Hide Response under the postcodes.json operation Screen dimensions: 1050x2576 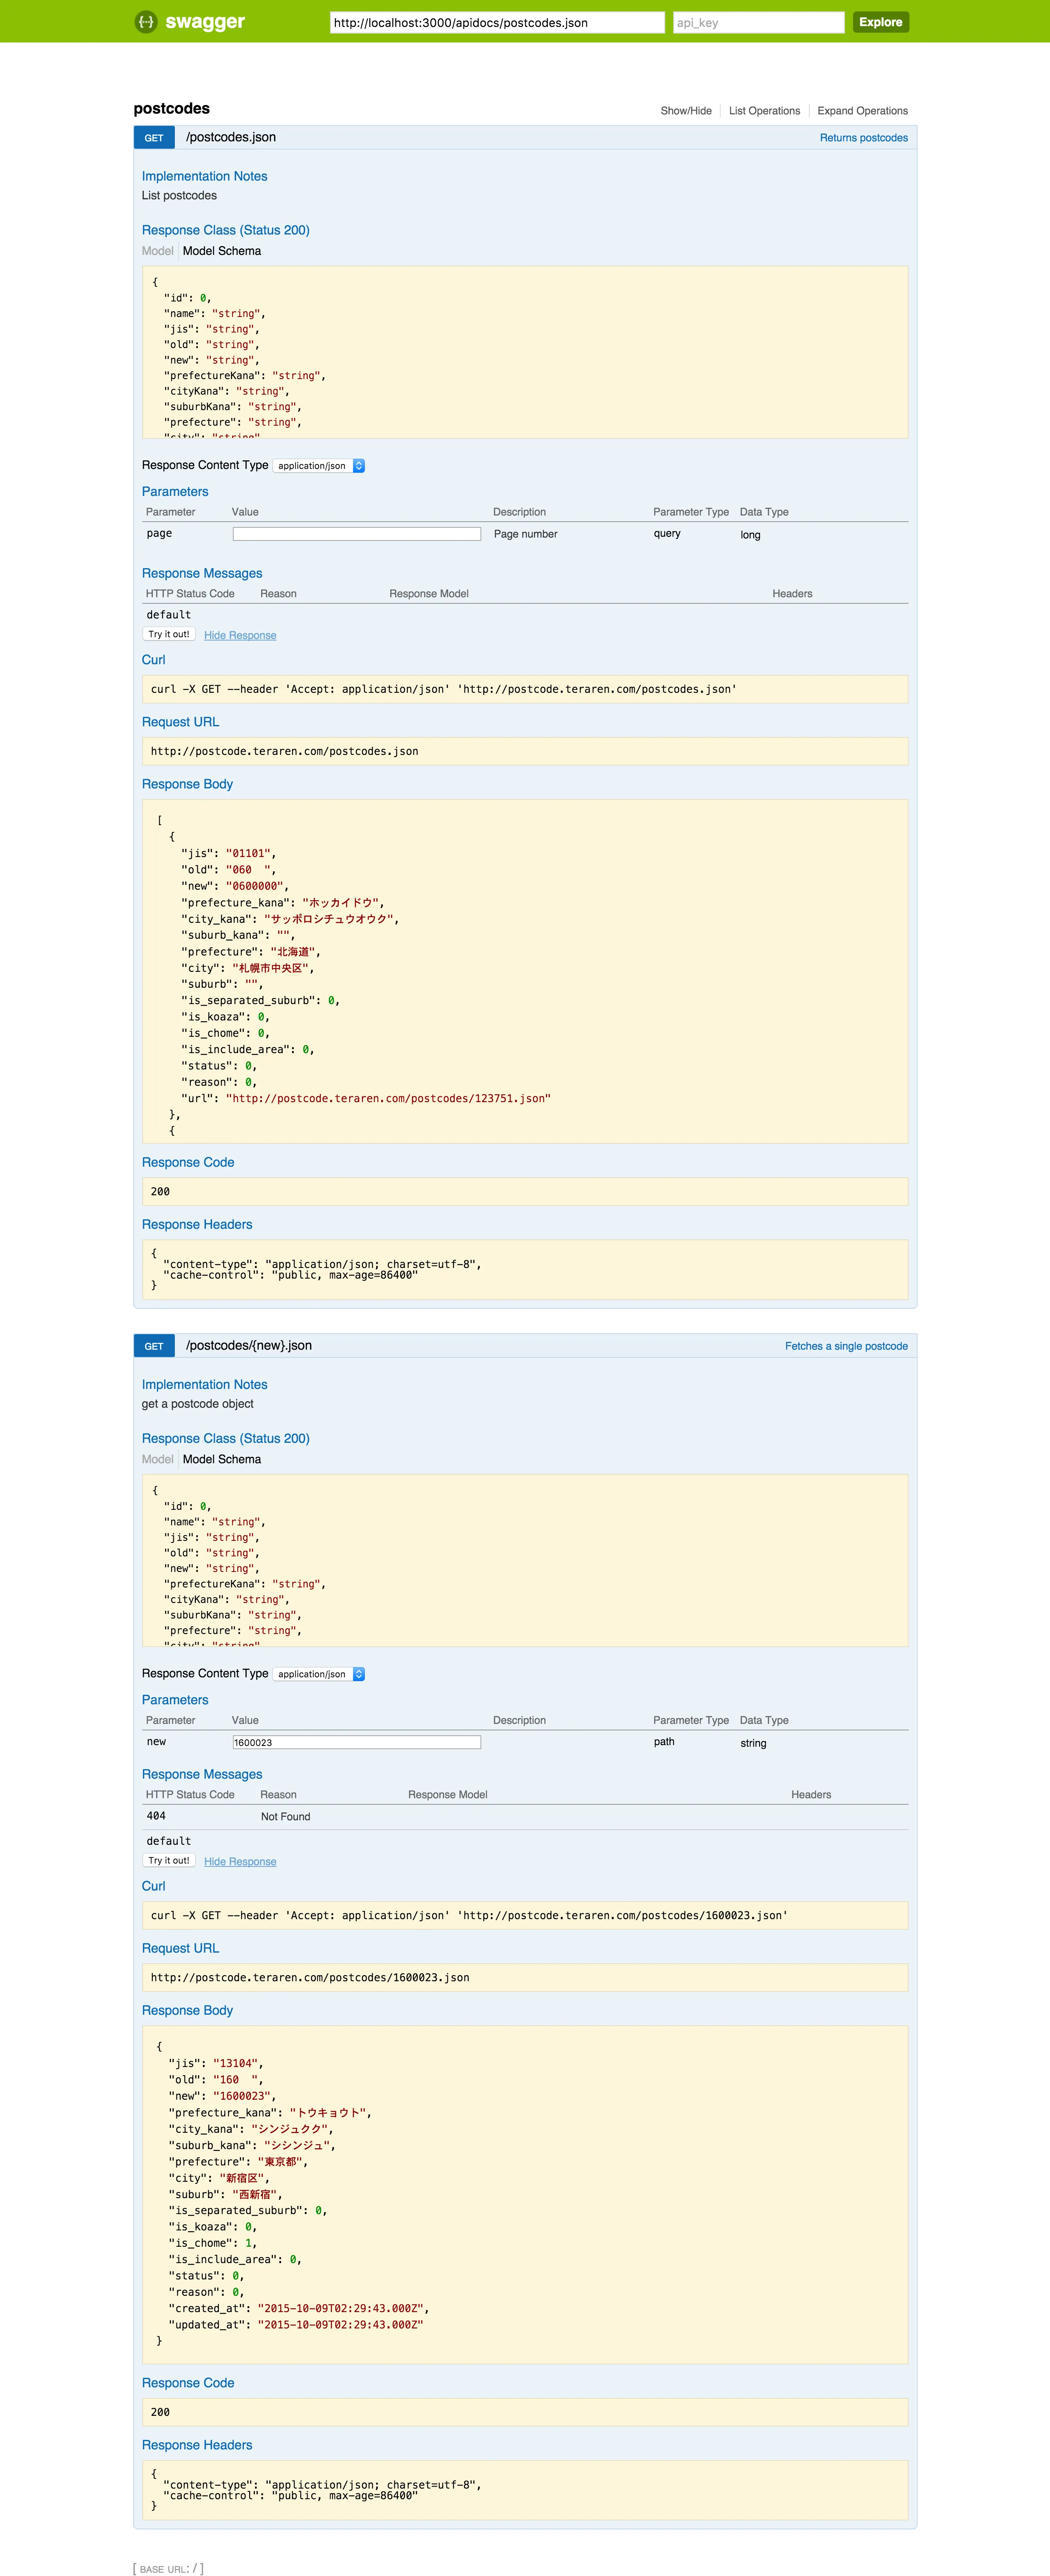(240, 635)
